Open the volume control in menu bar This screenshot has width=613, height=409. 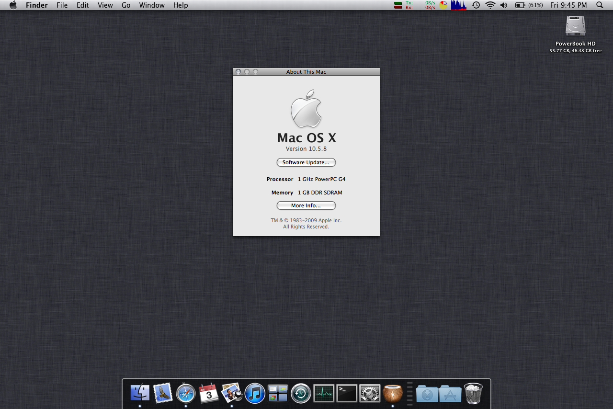(x=504, y=5)
